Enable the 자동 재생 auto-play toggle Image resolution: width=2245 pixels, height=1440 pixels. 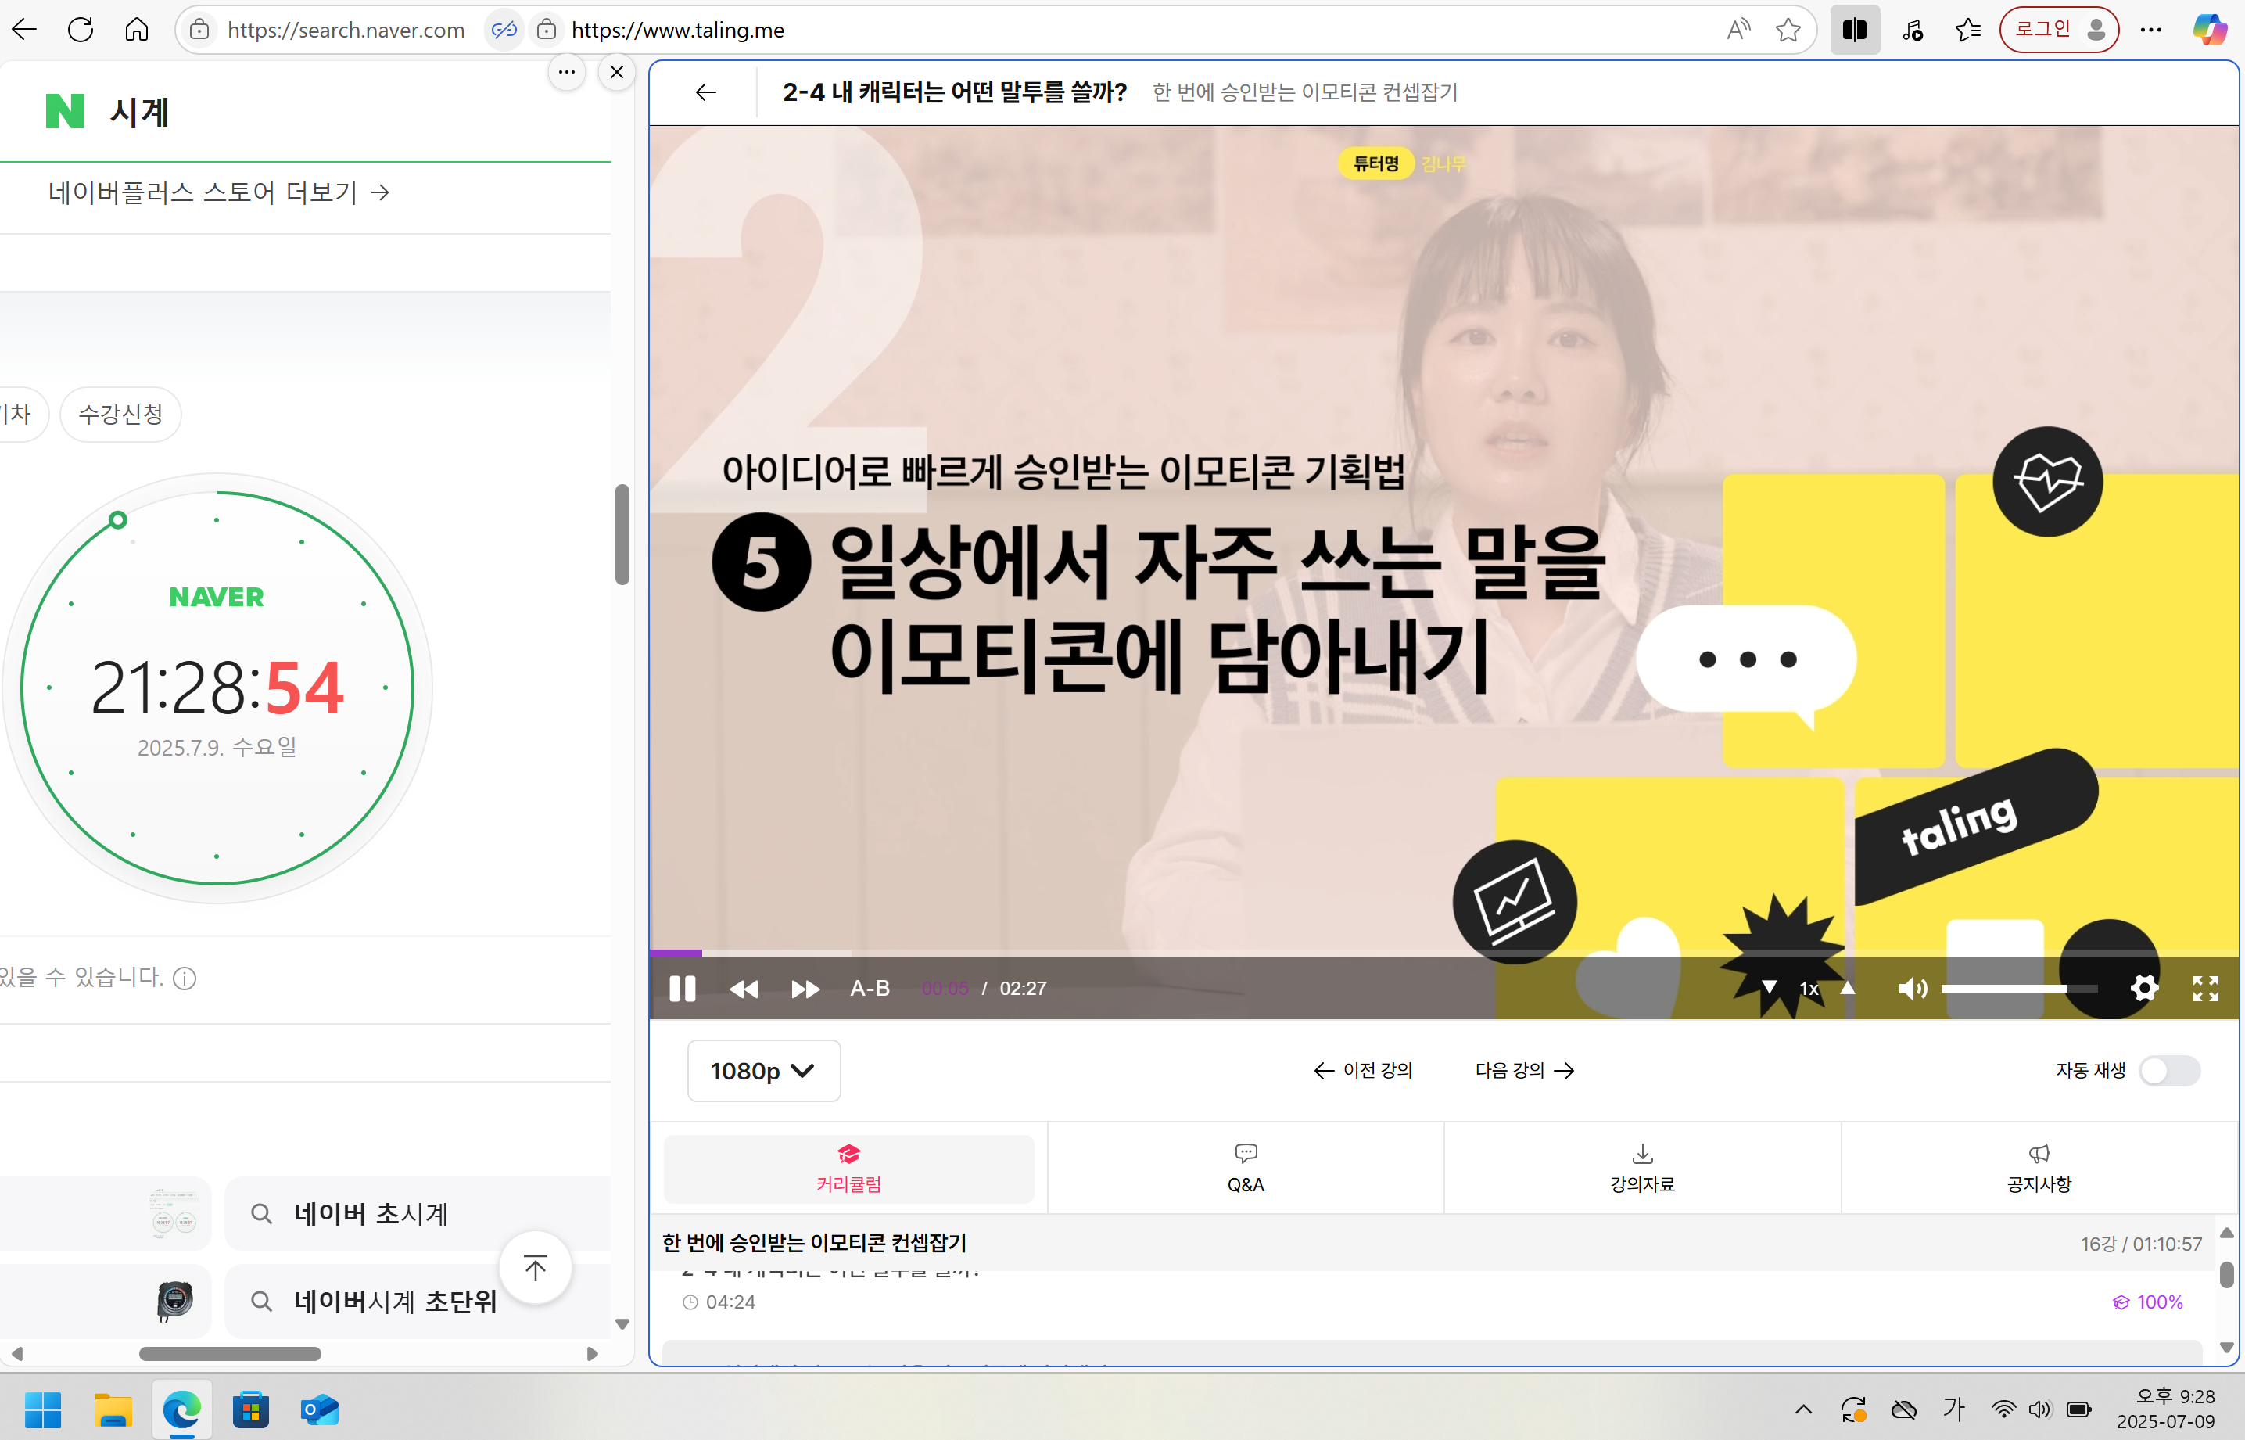pos(2170,1072)
